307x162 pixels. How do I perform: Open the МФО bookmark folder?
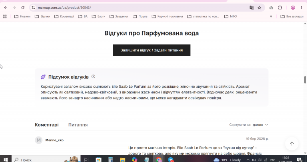click(230, 16)
